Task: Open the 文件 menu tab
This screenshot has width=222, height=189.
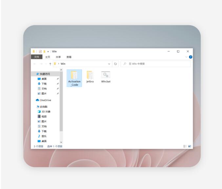Action: (x=37, y=57)
